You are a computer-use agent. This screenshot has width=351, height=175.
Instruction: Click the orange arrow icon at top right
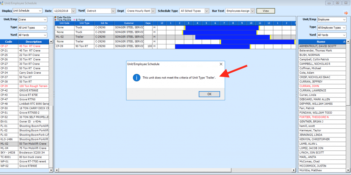[346, 13]
